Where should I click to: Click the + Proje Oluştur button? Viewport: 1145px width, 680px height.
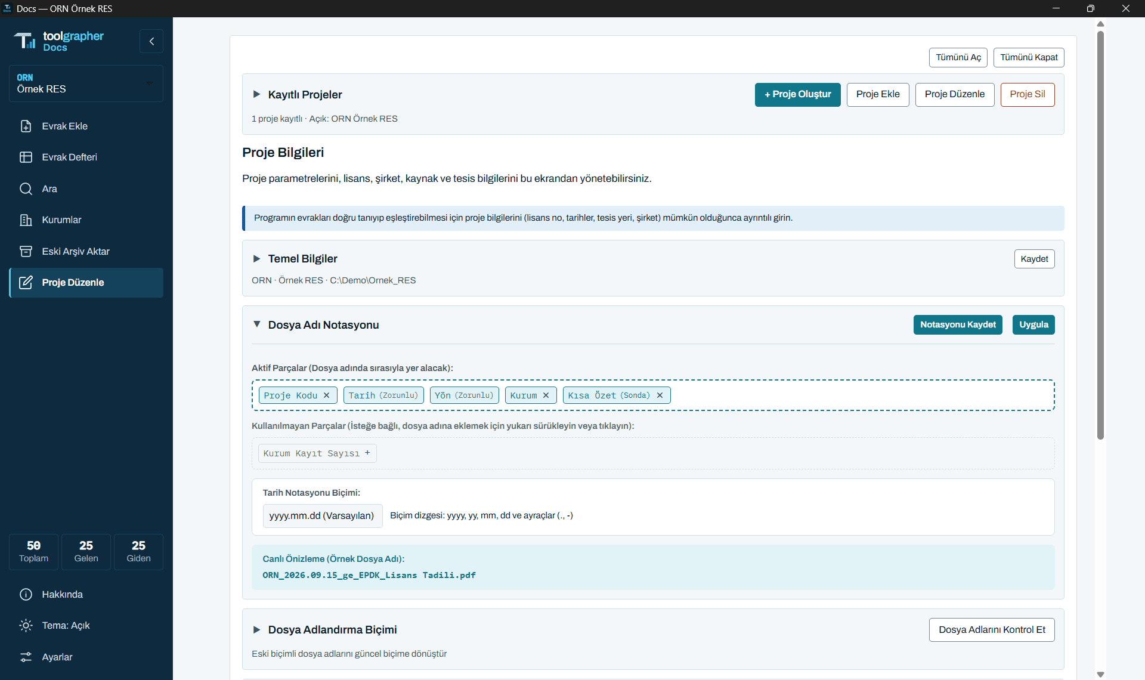point(797,94)
